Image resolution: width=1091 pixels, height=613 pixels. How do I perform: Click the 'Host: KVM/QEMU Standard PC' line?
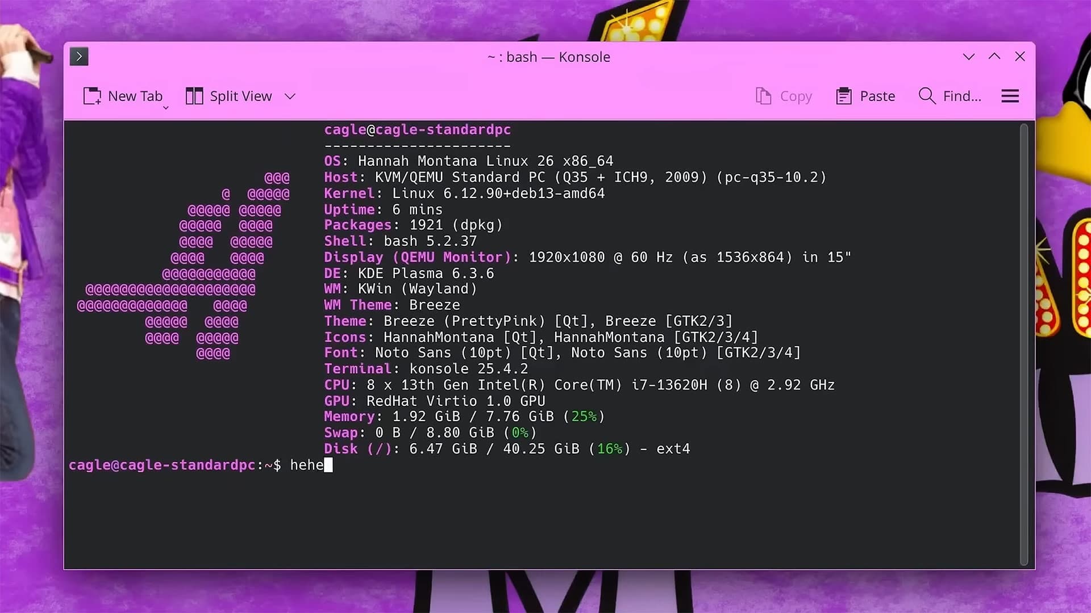575,177
